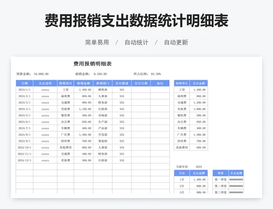273x209 pixels.
Task: Click the 支出说明 column header
Action: point(45,83)
